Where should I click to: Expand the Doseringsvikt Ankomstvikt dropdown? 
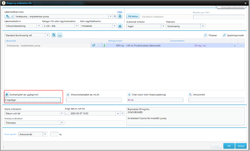tap(45, 134)
